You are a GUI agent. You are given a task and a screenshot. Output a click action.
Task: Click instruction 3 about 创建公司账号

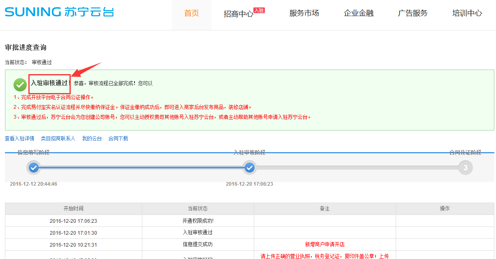162,117
